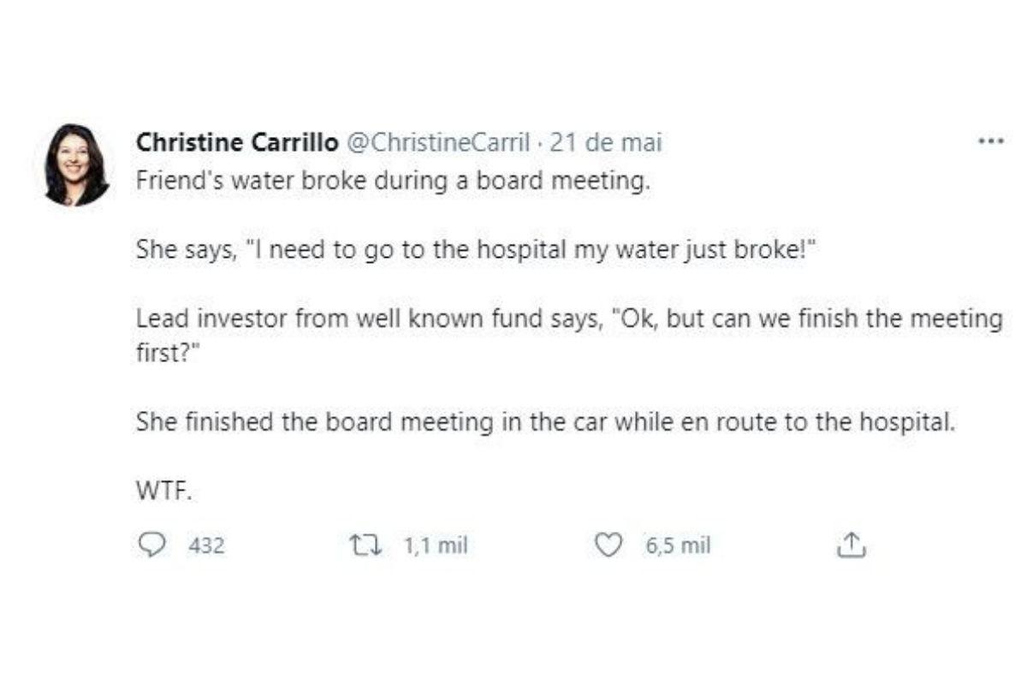Click Christine Carrillo's profile avatar
Image resolution: width=1027 pixels, height=685 pixels.
click(x=77, y=164)
